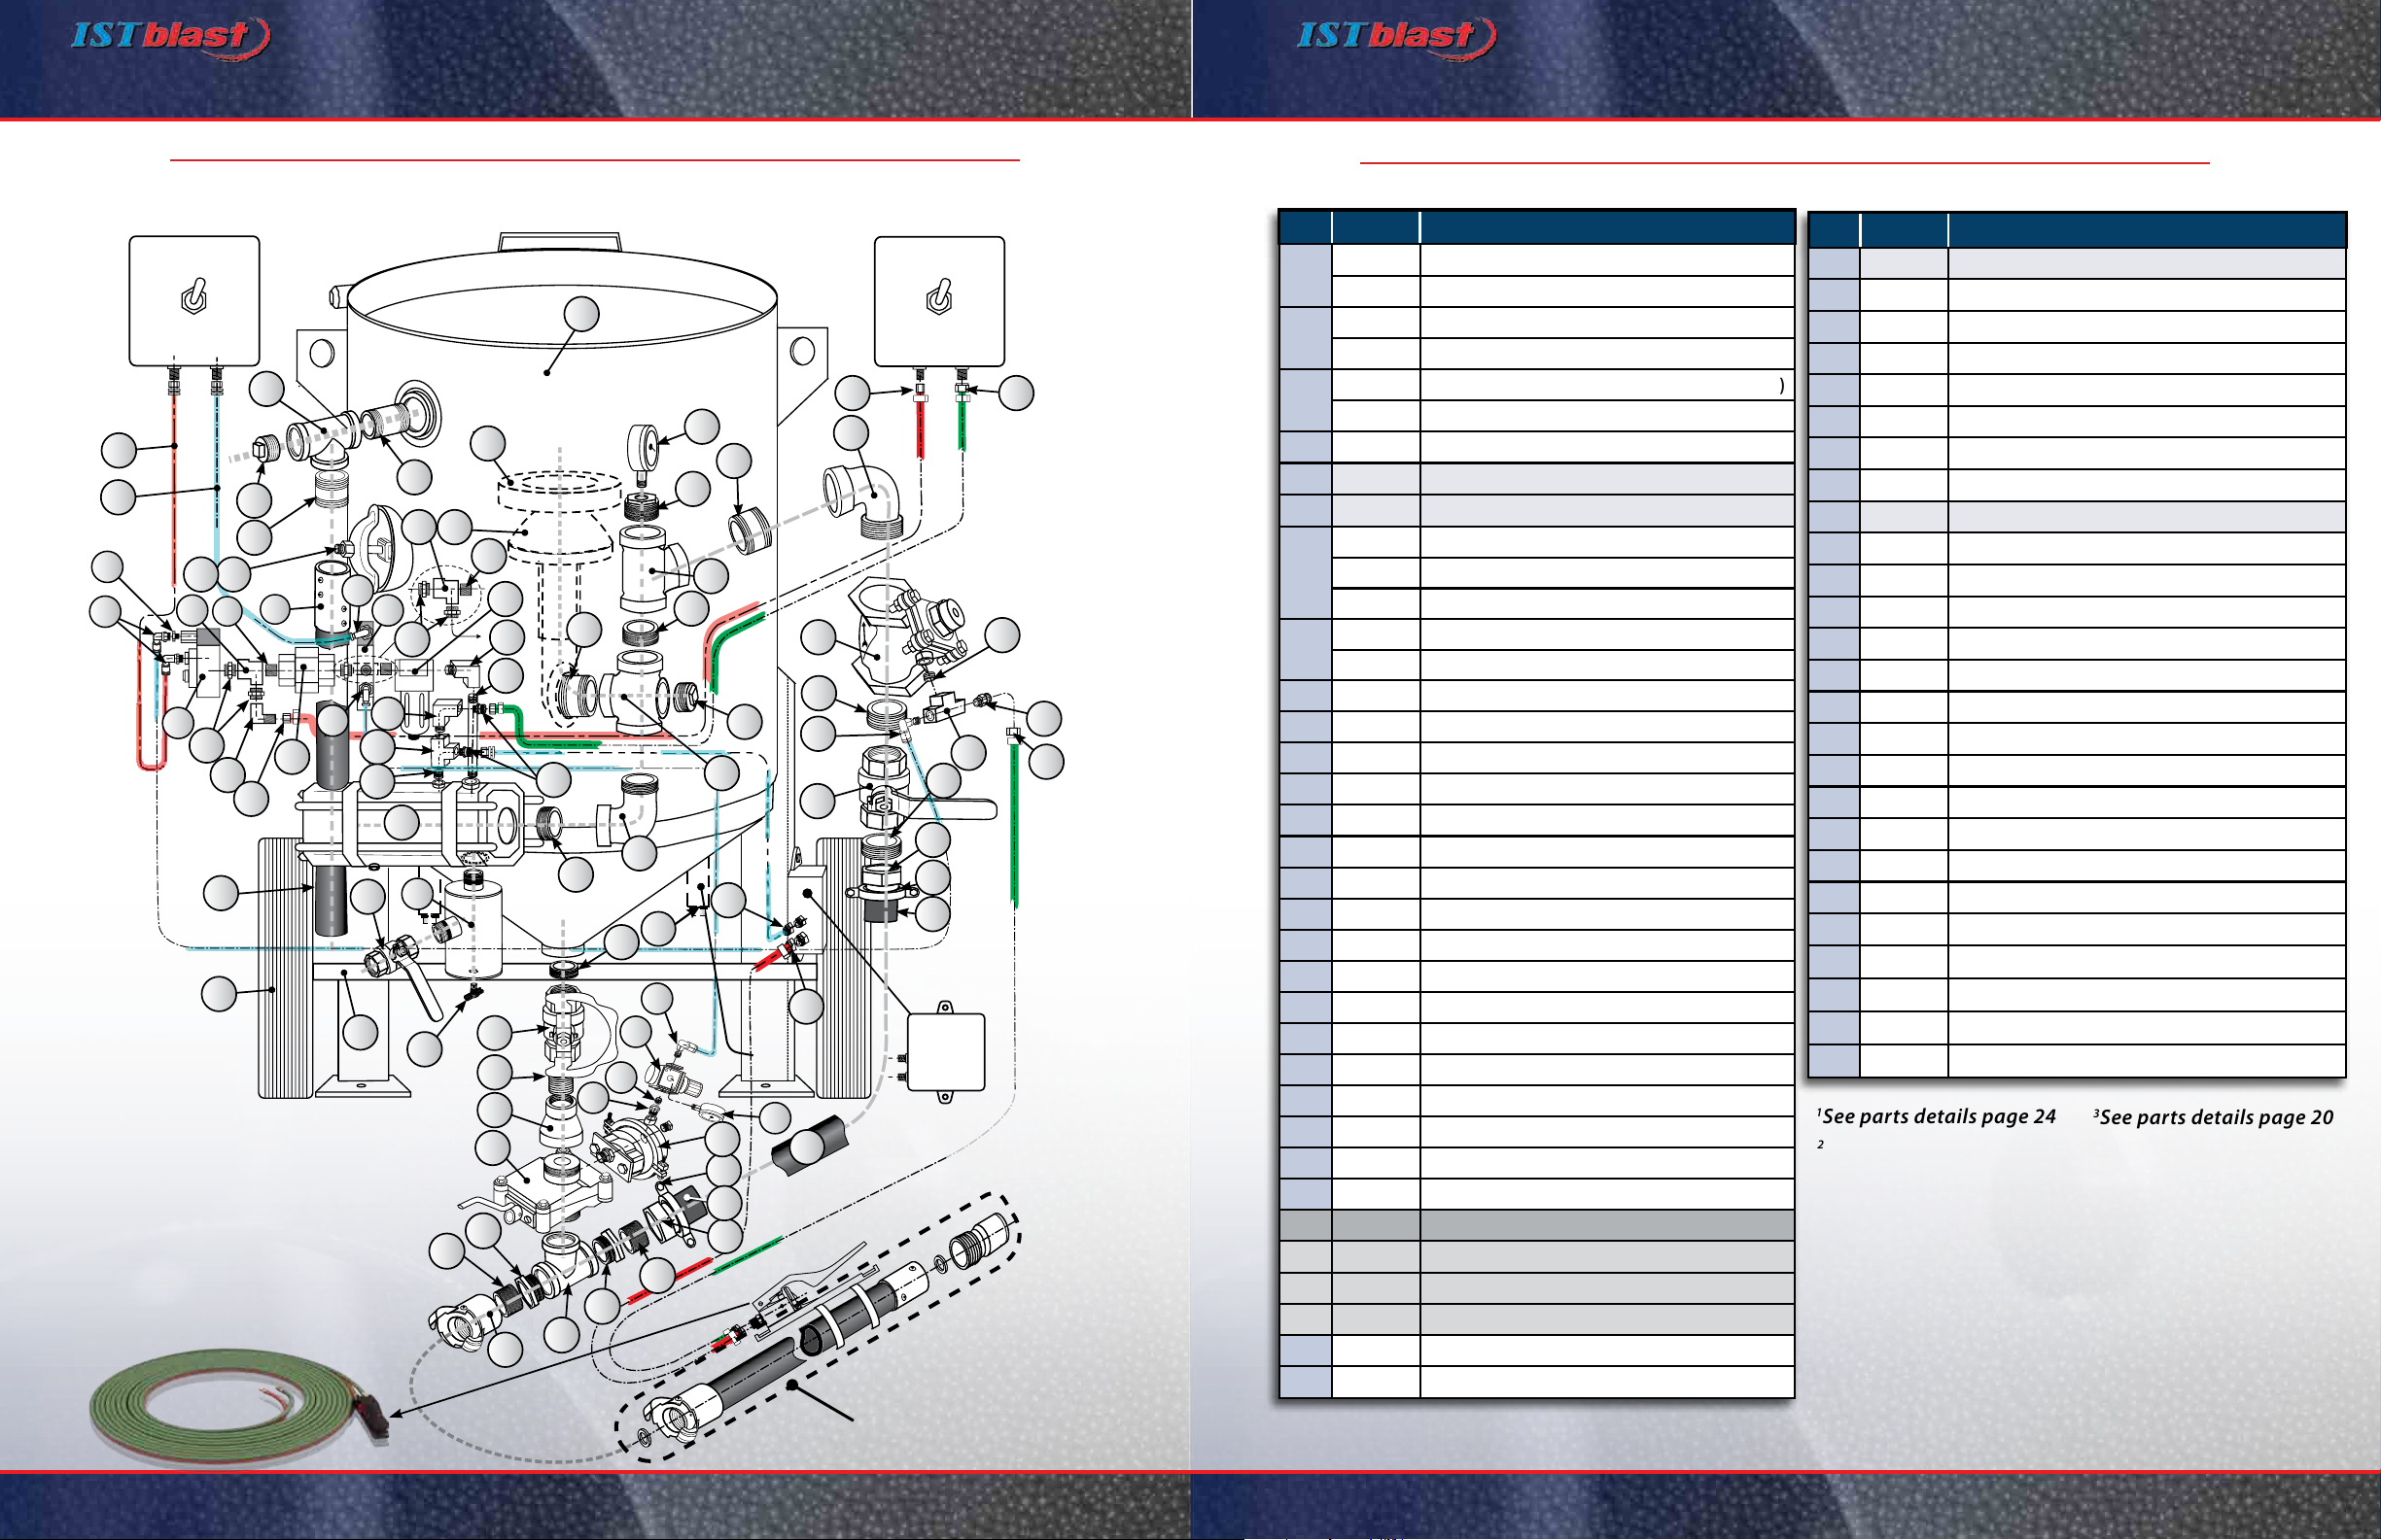Select the square junction box beside the right wheel
The width and height of the screenshot is (2381, 1540).
[945, 1052]
